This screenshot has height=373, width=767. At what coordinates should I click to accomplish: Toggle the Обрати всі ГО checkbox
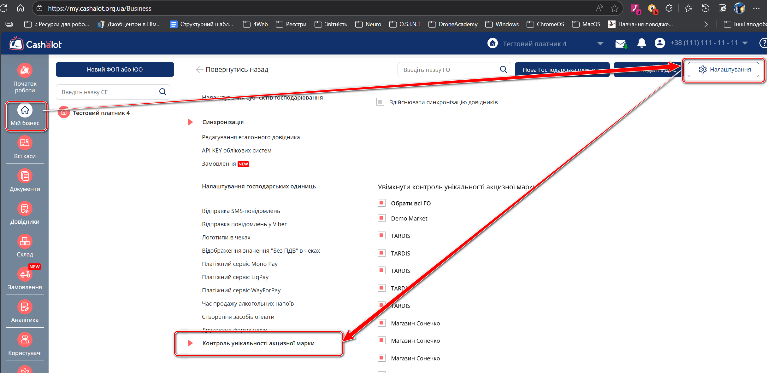[x=382, y=203]
